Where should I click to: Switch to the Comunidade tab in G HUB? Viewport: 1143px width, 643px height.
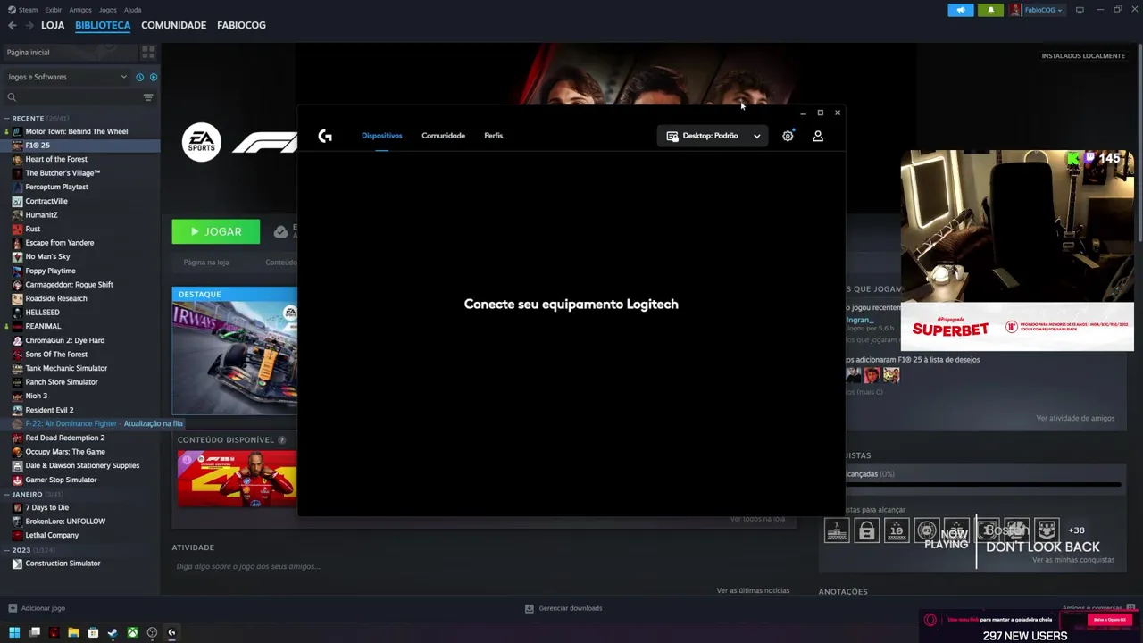coord(443,136)
